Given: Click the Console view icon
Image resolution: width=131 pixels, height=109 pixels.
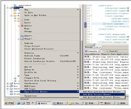Looking at the screenshot, I should coord(86,51).
